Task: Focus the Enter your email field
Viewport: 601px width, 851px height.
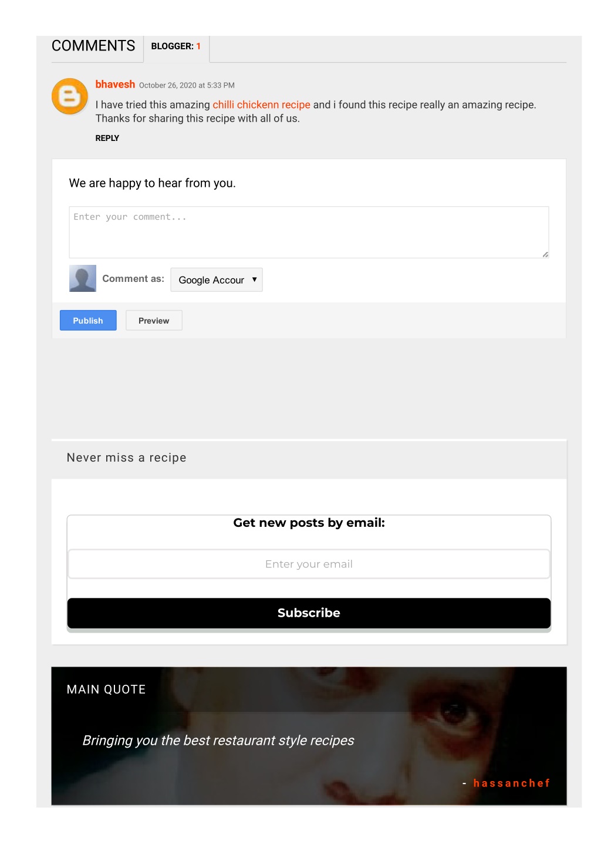Action: (309, 564)
